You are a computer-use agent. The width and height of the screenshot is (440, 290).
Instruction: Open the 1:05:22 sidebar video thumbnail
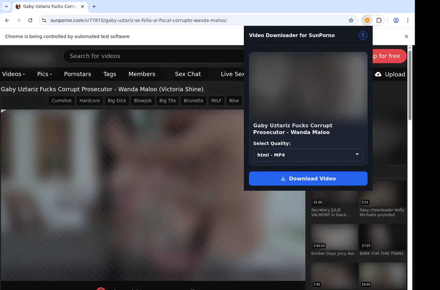click(334, 237)
